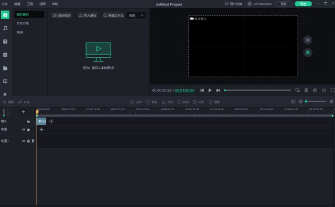The image size is (335, 207).
Task: Click the import media button
Action: tap(88, 16)
